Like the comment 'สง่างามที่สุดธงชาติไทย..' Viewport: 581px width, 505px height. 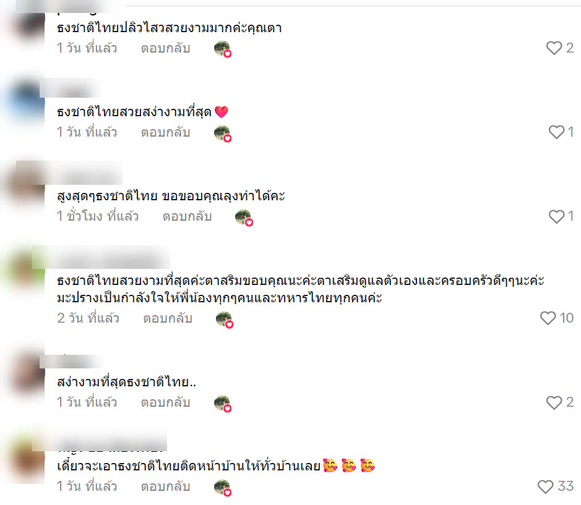point(554,402)
